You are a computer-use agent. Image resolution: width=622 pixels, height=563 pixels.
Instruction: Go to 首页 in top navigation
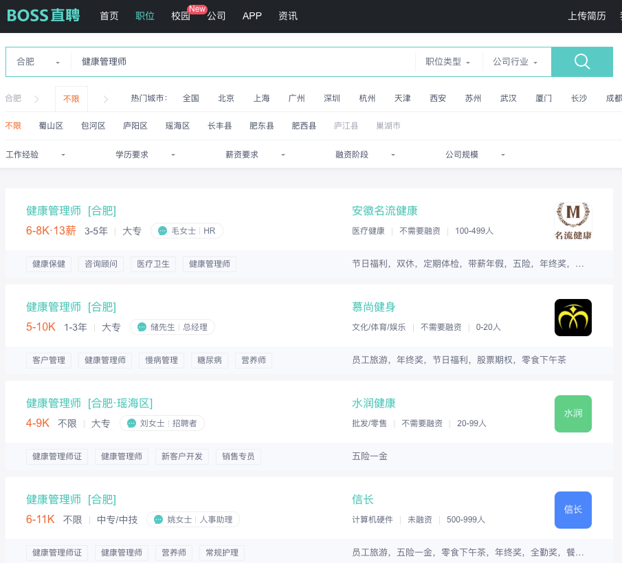[109, 16]
